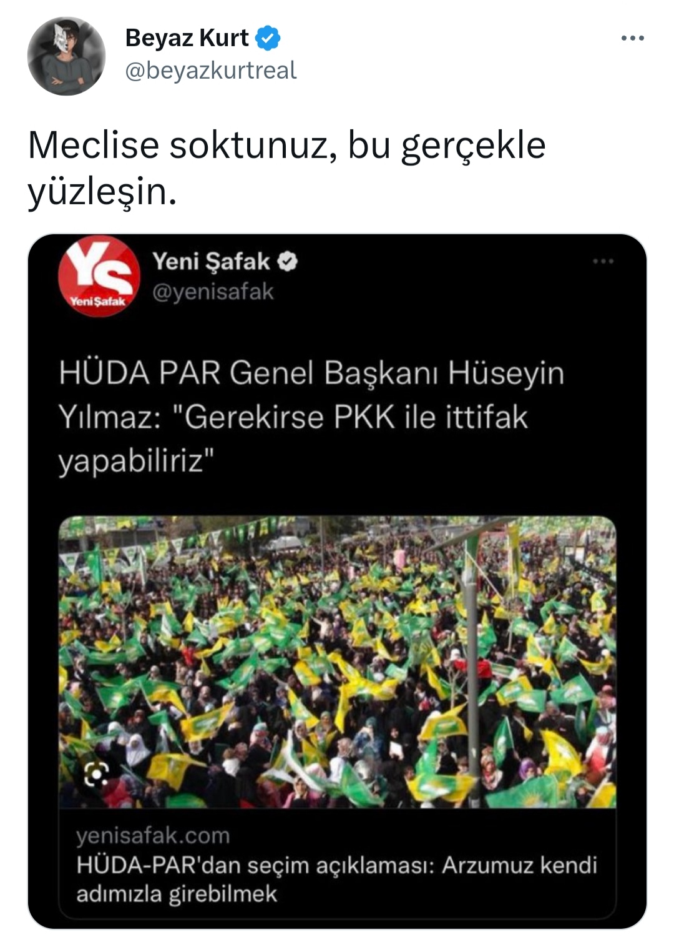
Task: Click the blue verified badge beside Beyaz Kurt
Action: 269,38
